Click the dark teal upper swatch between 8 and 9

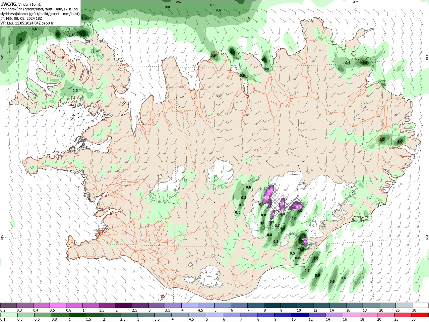pyautogui.click(x=272, y=306)
